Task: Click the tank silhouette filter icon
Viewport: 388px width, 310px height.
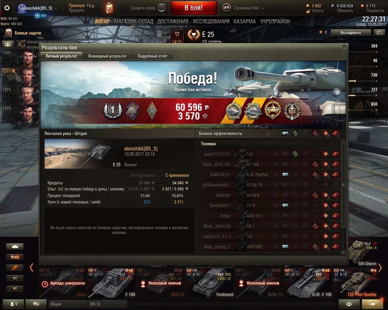Action: pyautogui.click(x=15, y=246)
